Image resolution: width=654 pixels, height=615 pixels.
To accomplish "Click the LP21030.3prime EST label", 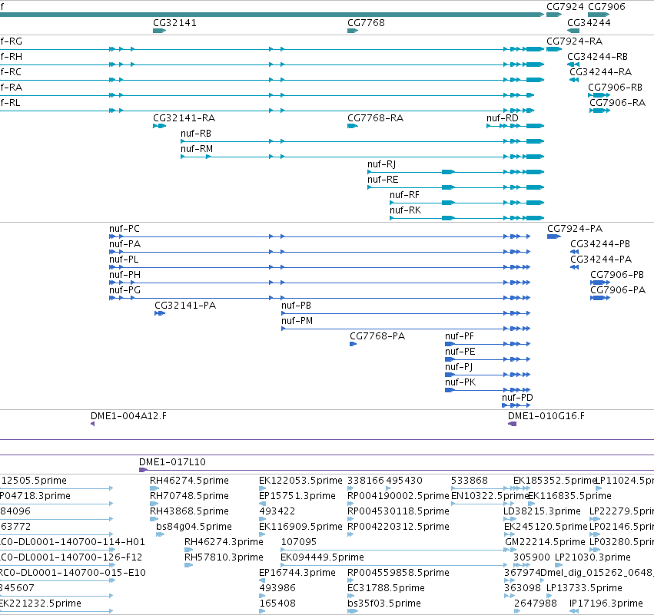I will coord(593,557).
